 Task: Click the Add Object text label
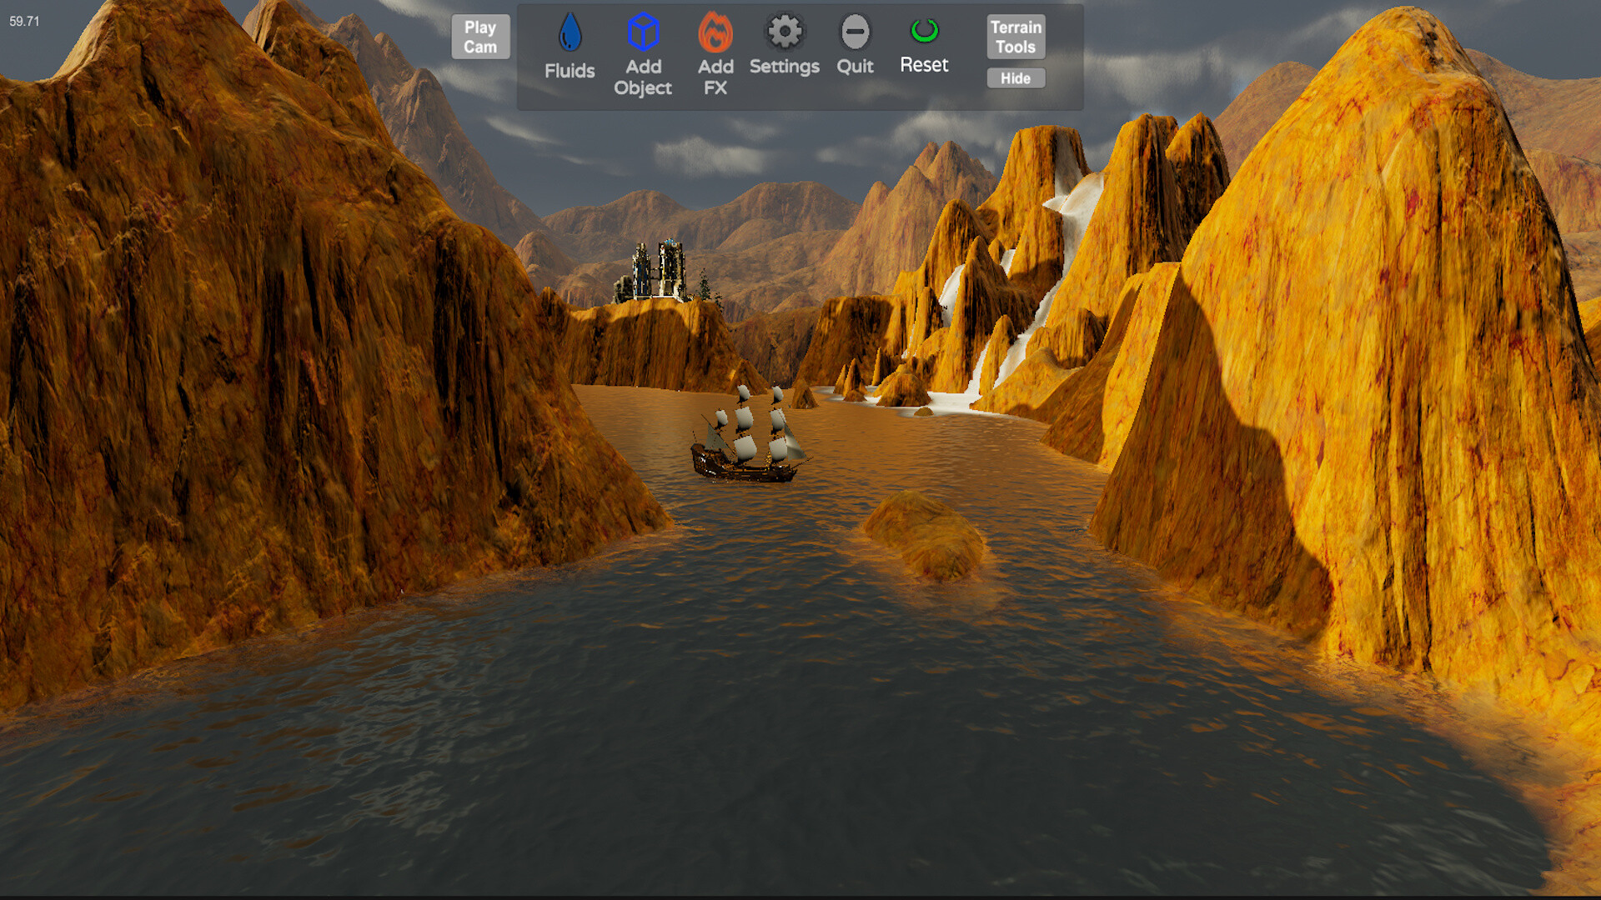[x=642, y=77]
